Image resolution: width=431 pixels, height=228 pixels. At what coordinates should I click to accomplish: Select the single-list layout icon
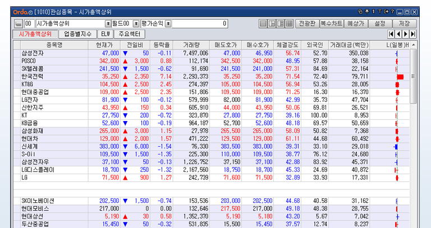[x=263, y=24]
